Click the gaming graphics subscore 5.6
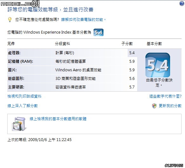The width and height of the screenshot is (185, 168). tap(132, 79)
